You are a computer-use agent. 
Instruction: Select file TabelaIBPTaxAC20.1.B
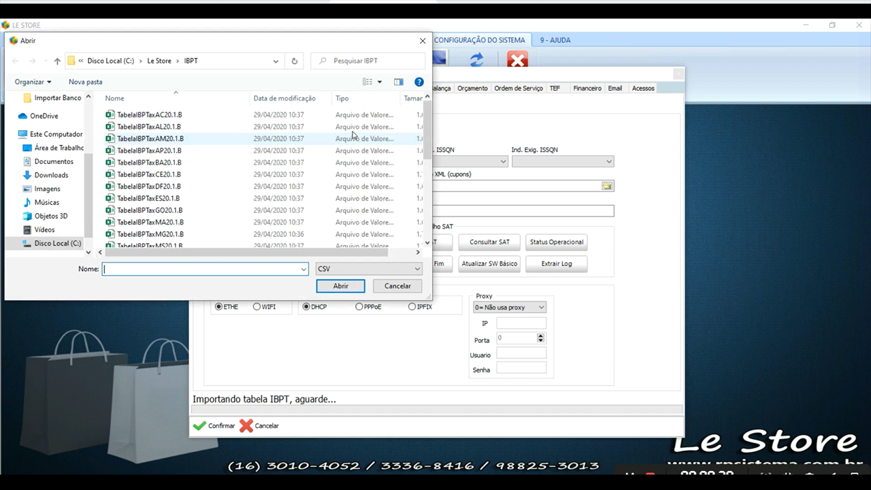point(149,114)
